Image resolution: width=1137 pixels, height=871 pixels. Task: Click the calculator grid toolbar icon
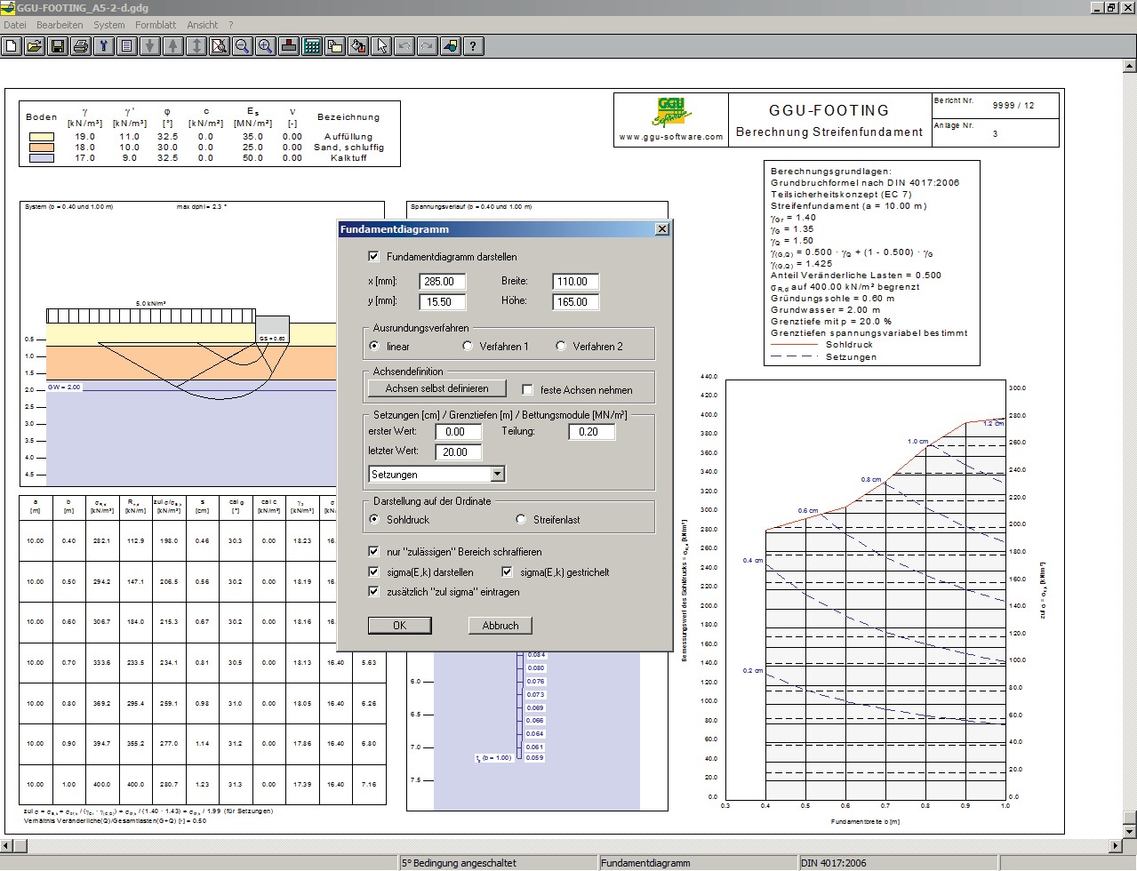coord(312,46)
